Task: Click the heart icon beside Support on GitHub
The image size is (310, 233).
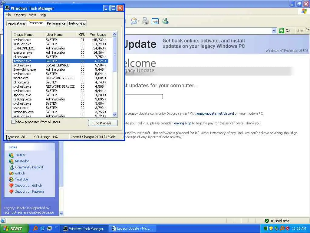Action: pos(11,185)
